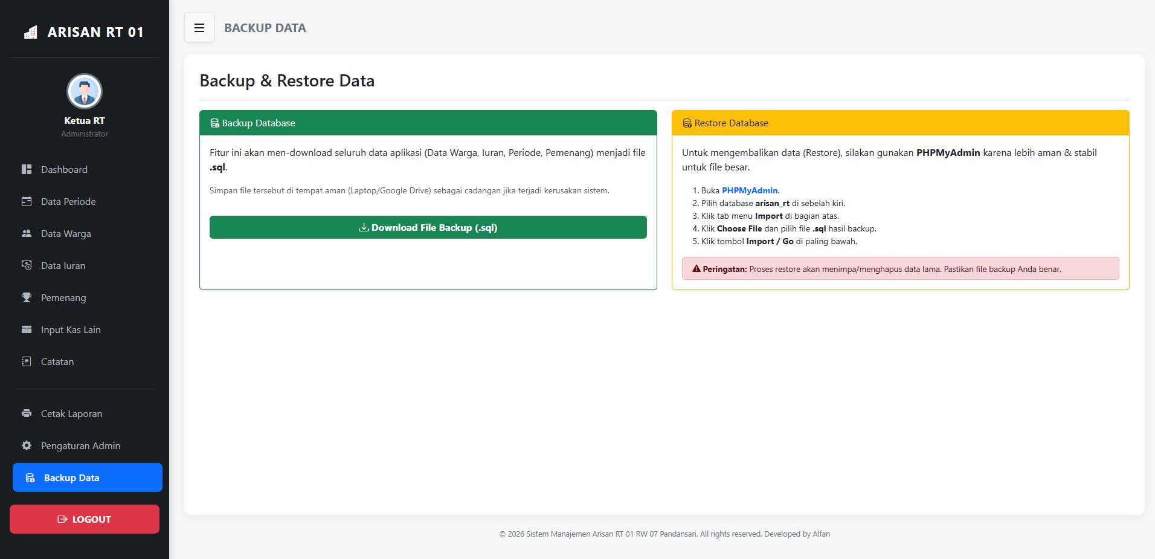
Task: Open the PHPMyAdmin link
Action: [x=750, y=190]
